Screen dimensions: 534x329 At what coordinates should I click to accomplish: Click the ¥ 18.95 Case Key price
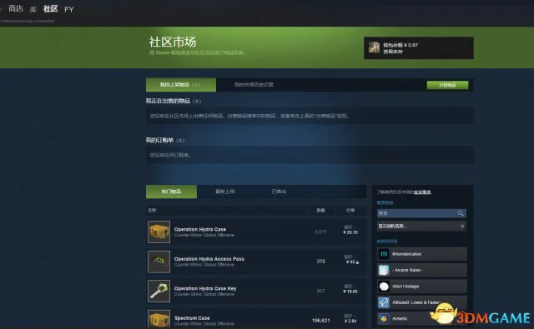(x=350, y=292)
